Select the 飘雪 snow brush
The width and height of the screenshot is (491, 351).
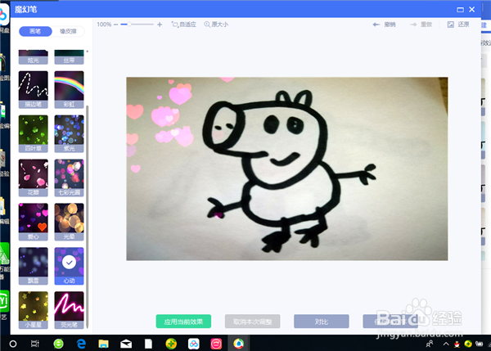[x=34, y=266]
